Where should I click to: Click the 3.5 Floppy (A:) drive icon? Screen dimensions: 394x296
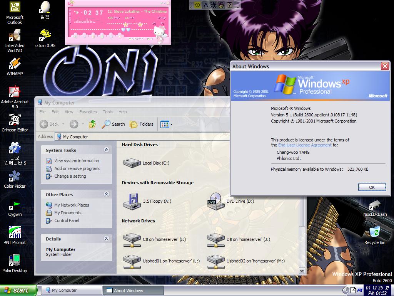132,201
